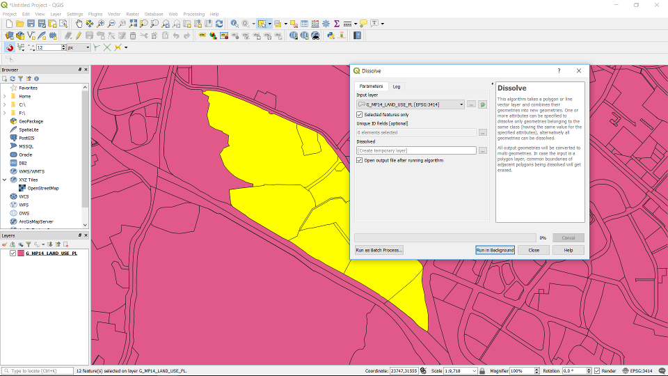Uncheck Selected features only
Viewport: 668px width, 376px height.
360,114
